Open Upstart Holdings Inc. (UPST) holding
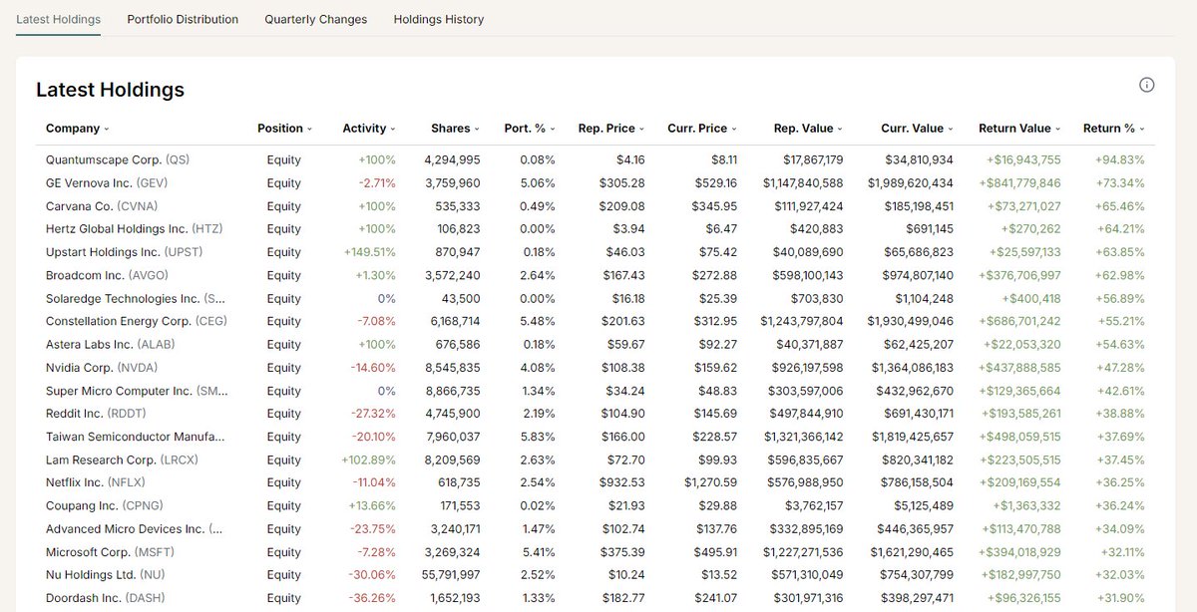This screenshot has width=1197, height=612. click(126, 252)
